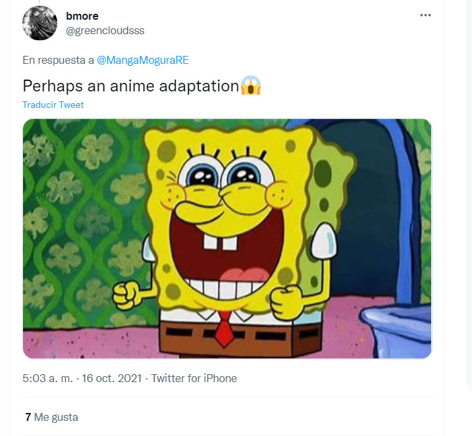Translate with the Traducir Tweet link
The image size is (472, 436).
tap(53, 105)
